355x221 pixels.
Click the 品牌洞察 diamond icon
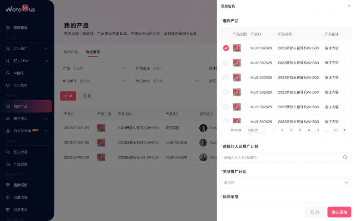click(x=8, y=185)
